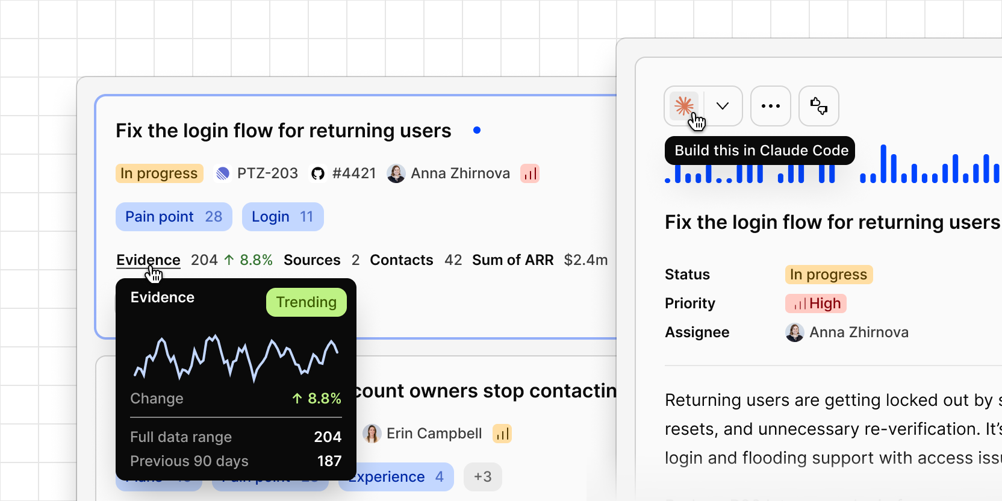Image resolution: width=1002 pixels, height=501 pixels.
Task: Click the 'Full data range 204' row
Action: (x=236, y=437)
